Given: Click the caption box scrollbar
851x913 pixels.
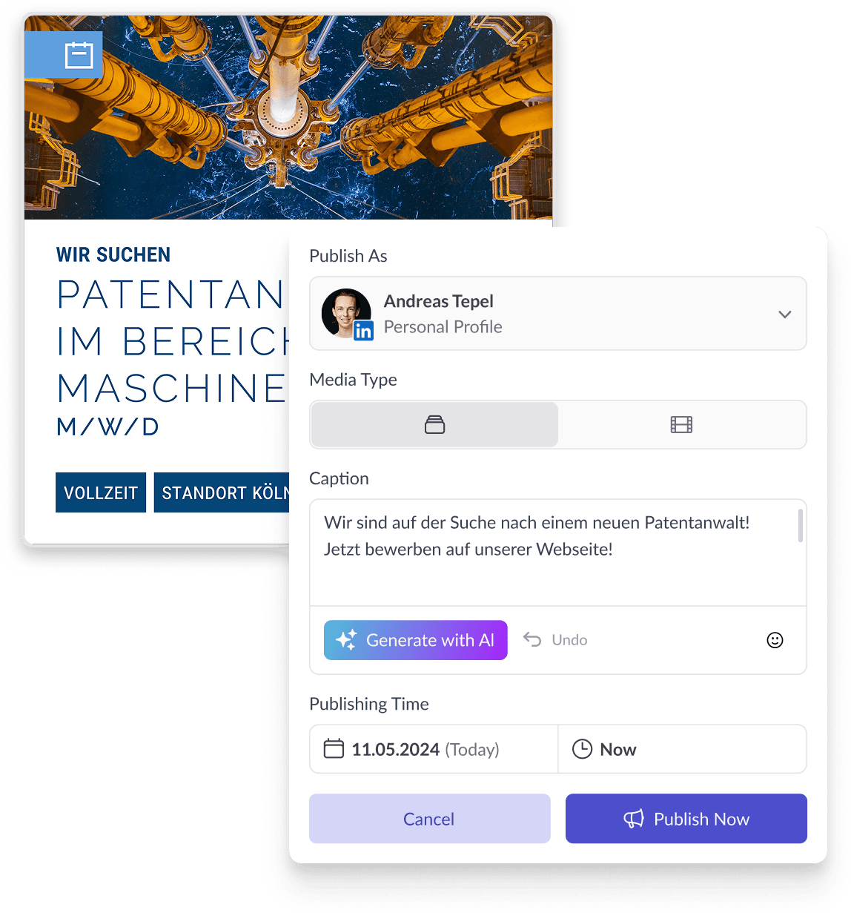Looking at the screenshot, I should [801, 526].
